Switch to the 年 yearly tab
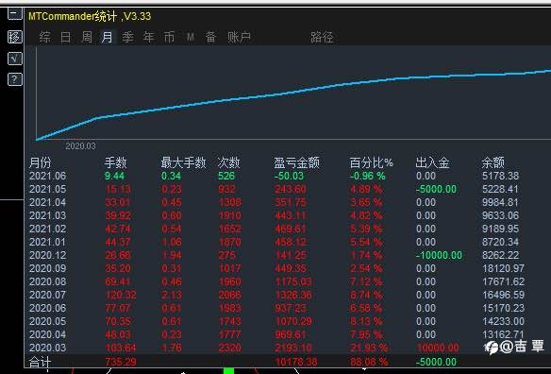The image size is (551, 374). pos(149,37)
